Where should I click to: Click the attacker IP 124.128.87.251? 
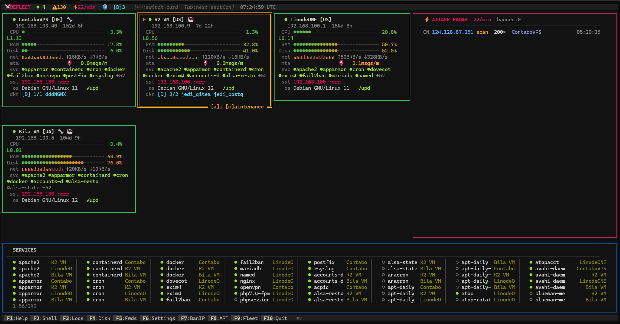click(x=452, y=32)
